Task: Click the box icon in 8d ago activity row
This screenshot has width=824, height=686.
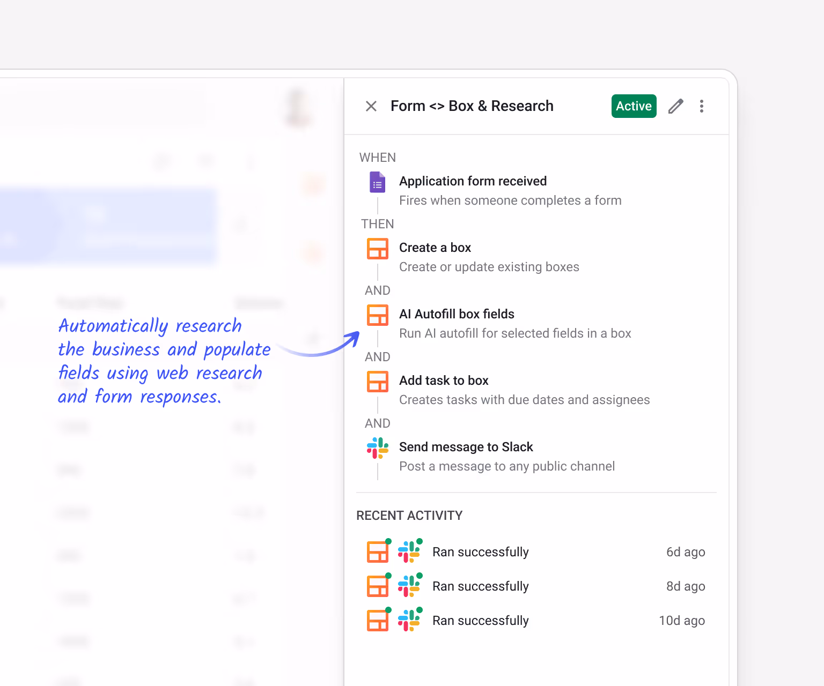Action: click(378, 586)
